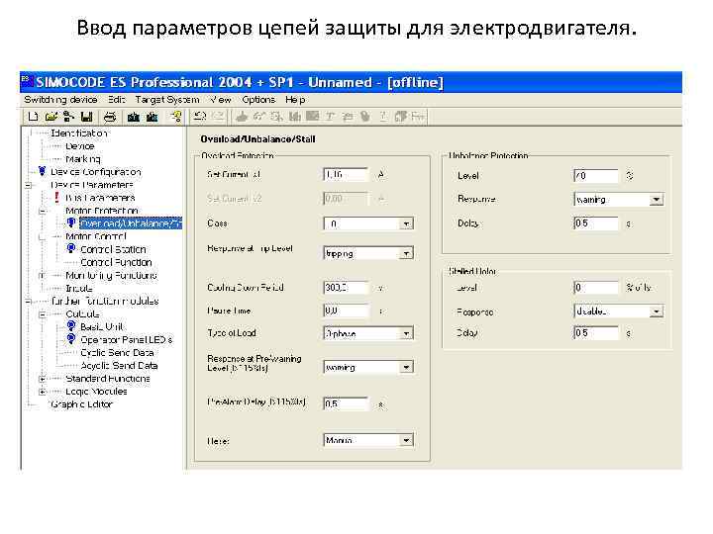713x534 pixels.
Task: Click the Unbalance Protection Delay field
Action: tap(596, 223)
